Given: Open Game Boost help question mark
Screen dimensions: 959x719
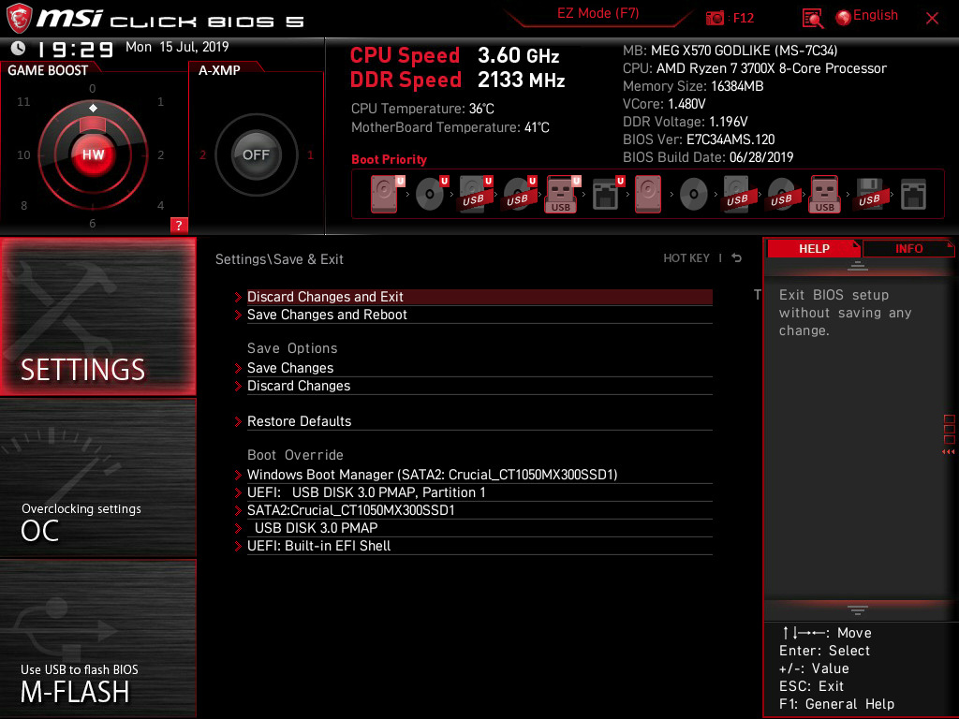Looking at the screenshot, I should pos(179,225).
